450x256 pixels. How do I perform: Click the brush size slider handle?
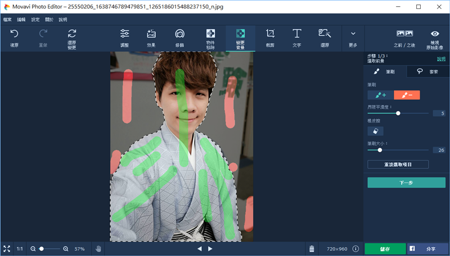(380, 150)
